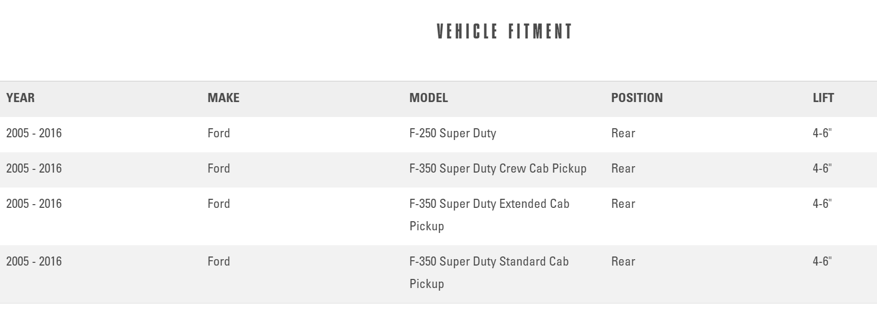Screen dimensions: 877x319
Task: Click Ford in the Crew Cab Pickup row
Action: coord(219,168)
